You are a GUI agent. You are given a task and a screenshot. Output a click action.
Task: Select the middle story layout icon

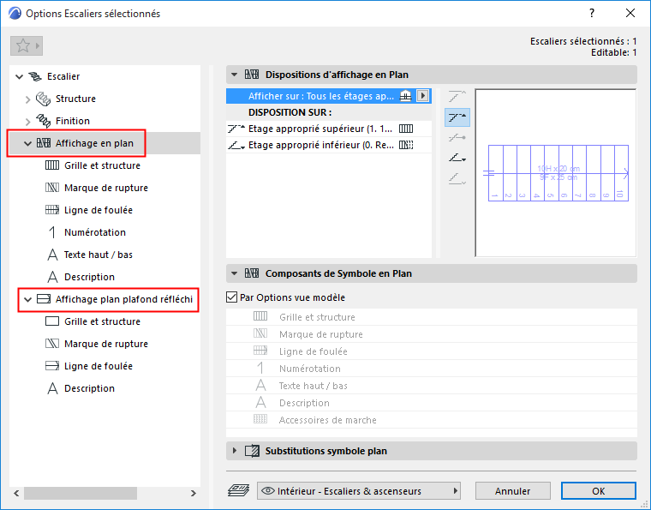[457, 137]
